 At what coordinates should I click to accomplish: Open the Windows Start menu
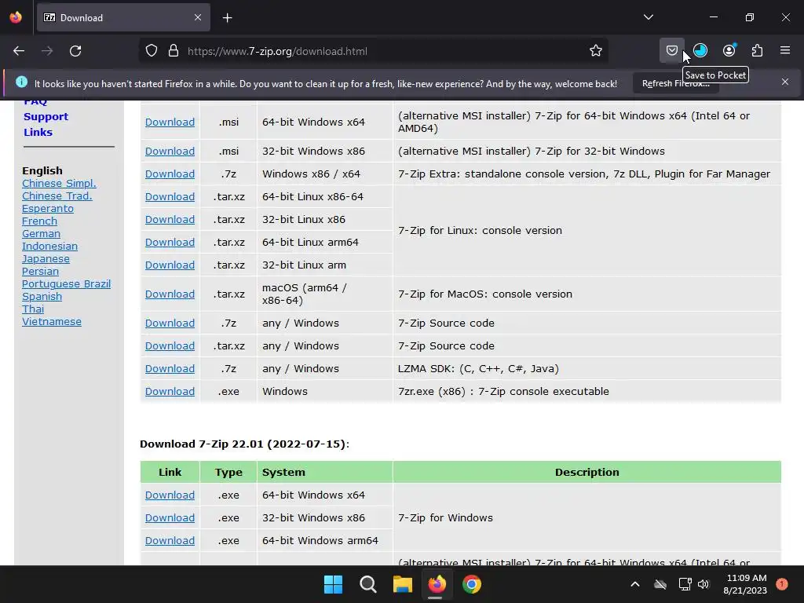tap(333, 584)
